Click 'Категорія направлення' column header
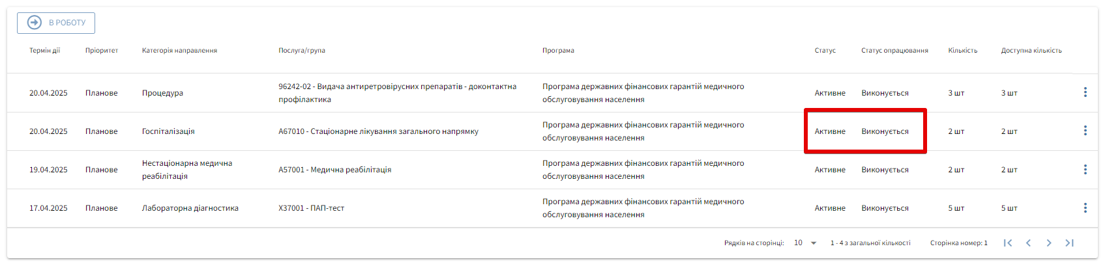Image resolution: width=1107 pixels, height=266 pixels. pyautogui.click(x=179, y=50)
